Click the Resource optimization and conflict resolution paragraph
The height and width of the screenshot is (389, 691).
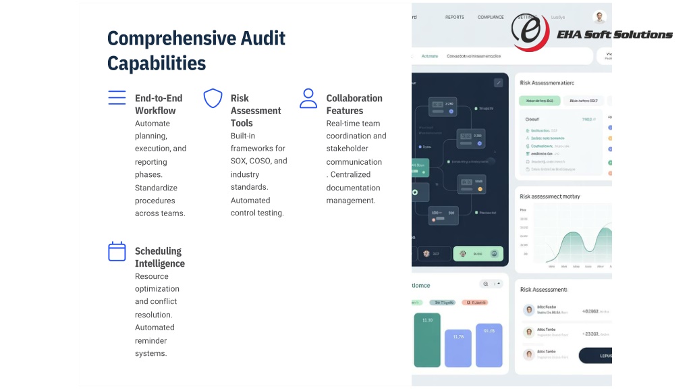(x=157, y=315)
